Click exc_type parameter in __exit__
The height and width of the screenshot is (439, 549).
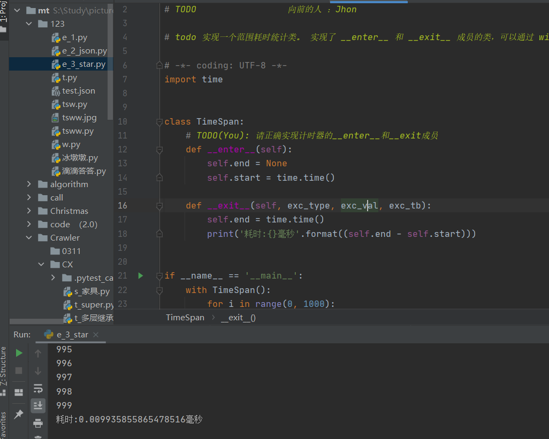[x=308, y=206]
